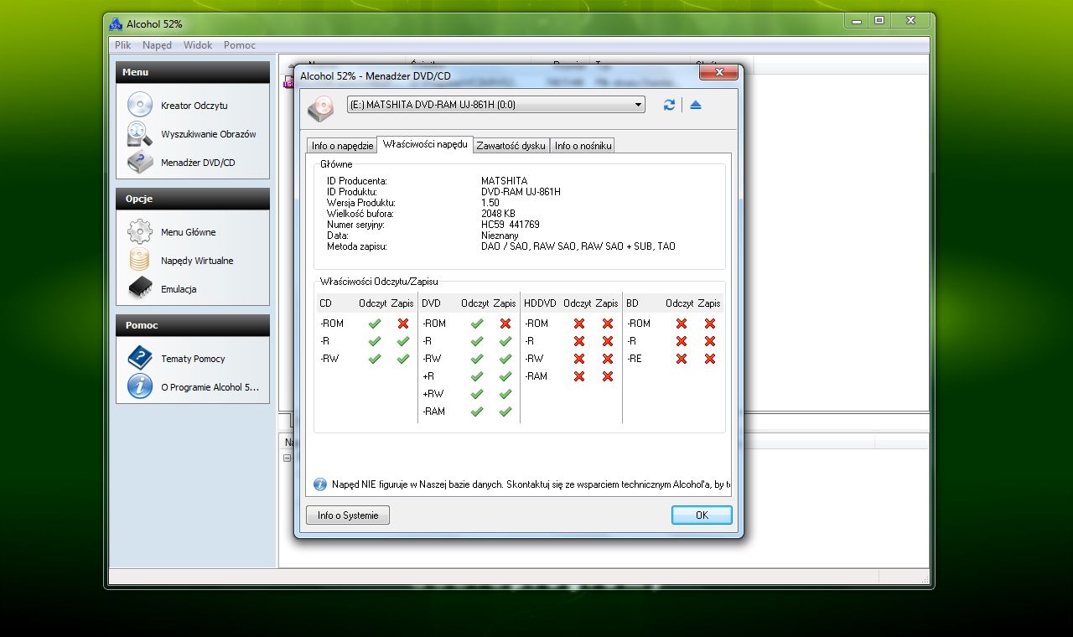Click the Napędy Wirtualne option label

pos(197,261)
